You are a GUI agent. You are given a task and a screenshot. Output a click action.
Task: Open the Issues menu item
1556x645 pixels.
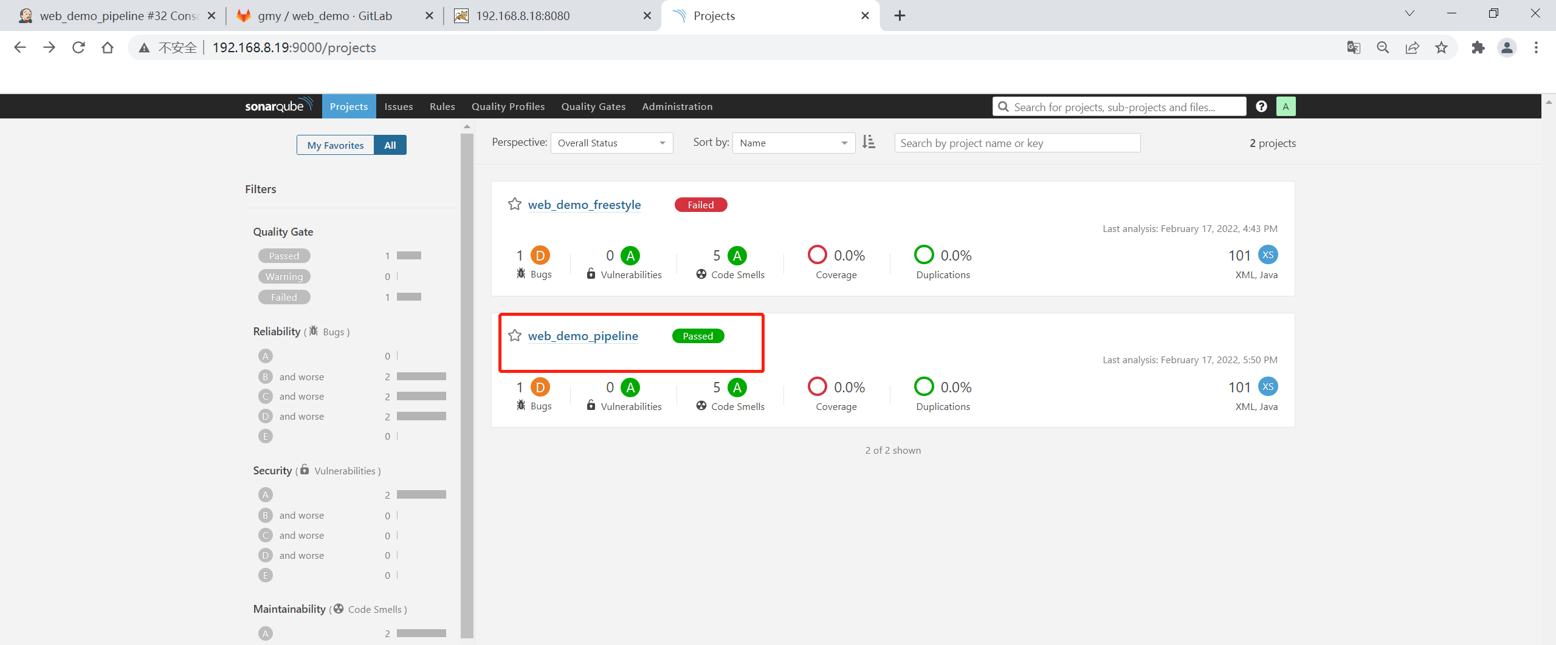point(399,106)
